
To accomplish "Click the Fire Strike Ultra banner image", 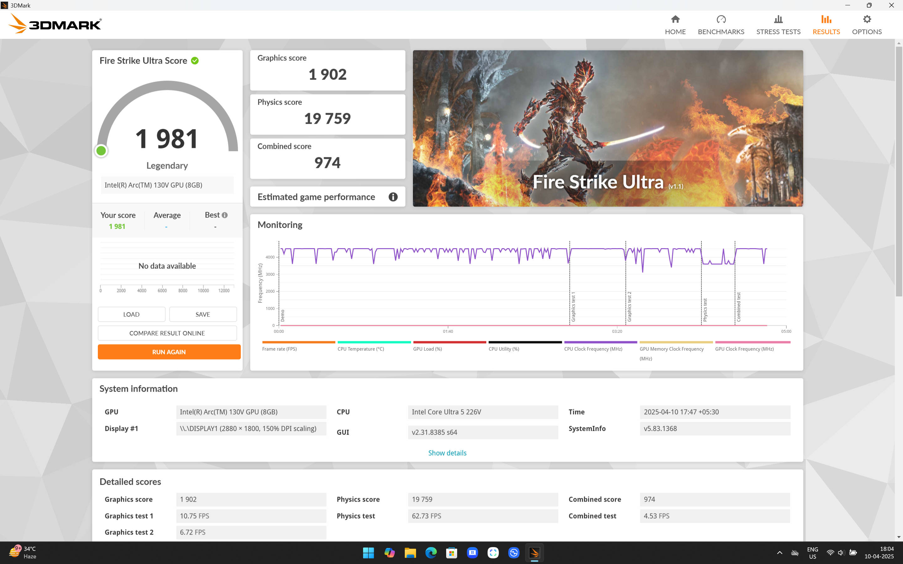I will (x=607, y=128).
